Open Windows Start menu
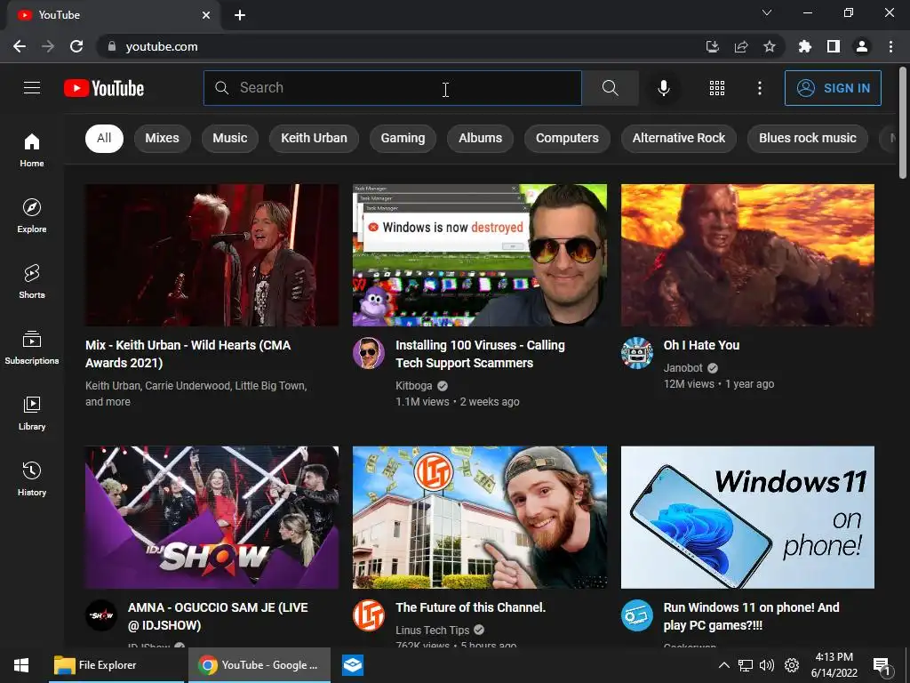The height and width of the screenshot is (683, 910). coord(21,665)
